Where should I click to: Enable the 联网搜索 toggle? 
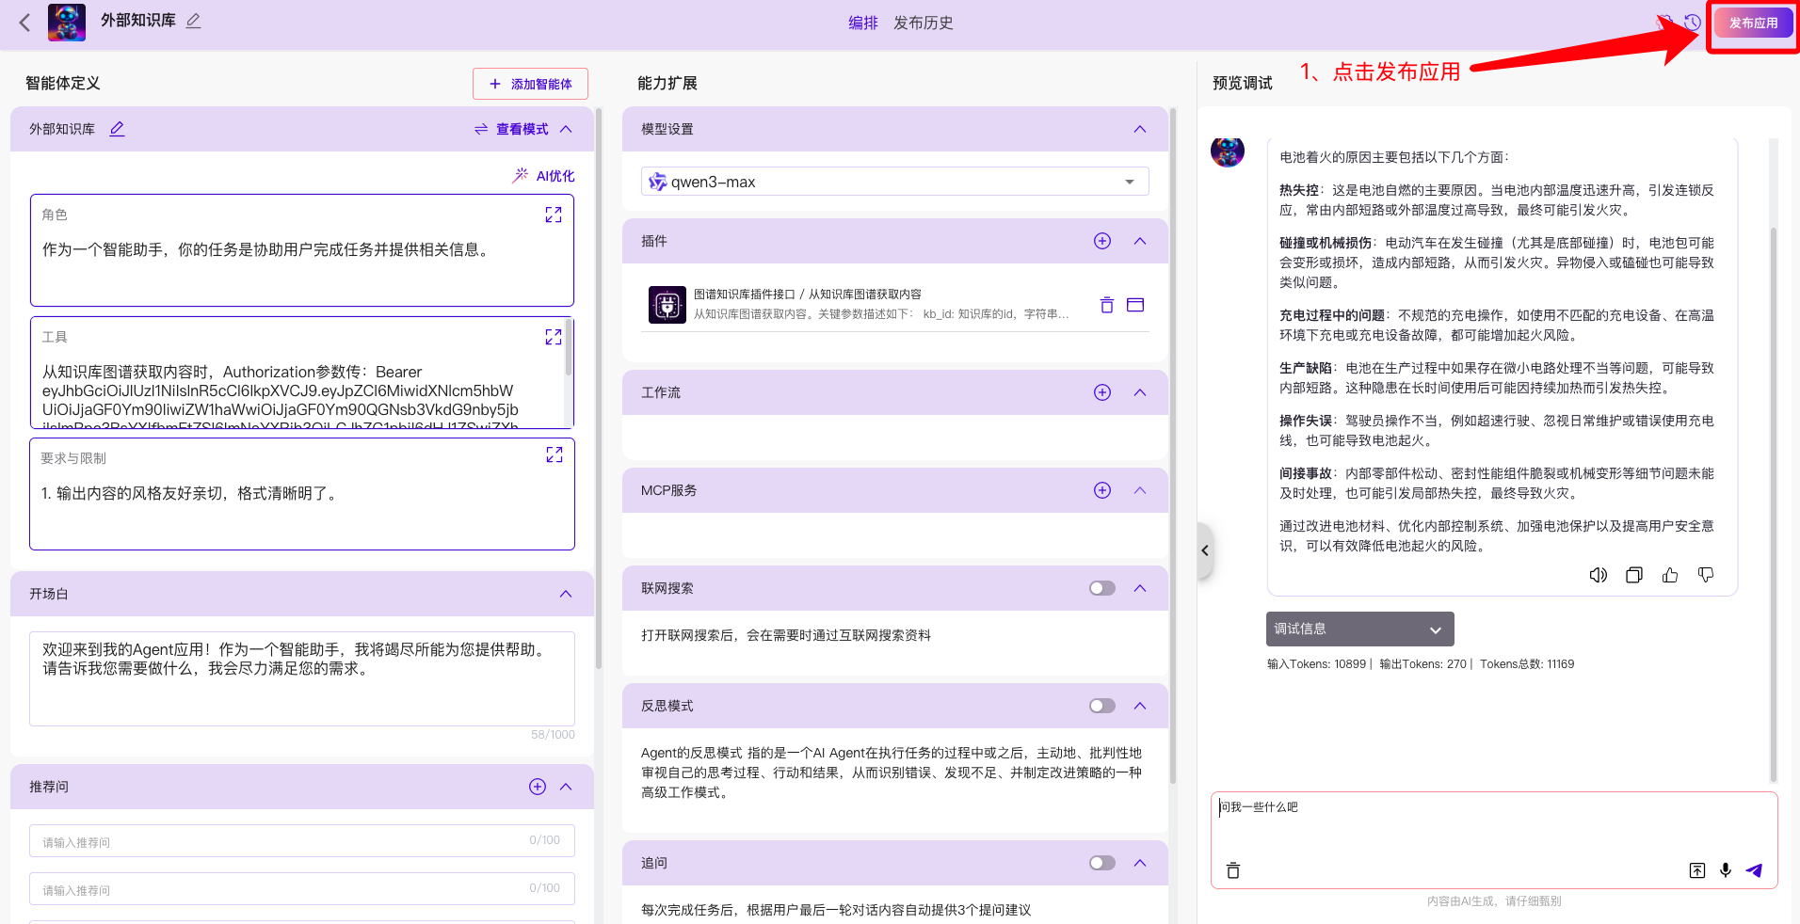pyautogui.click(x=1101, y=588)
